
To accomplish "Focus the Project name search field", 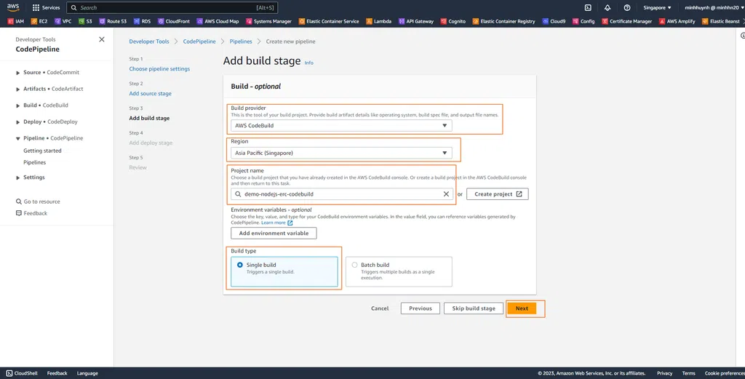I will point(341,194).
